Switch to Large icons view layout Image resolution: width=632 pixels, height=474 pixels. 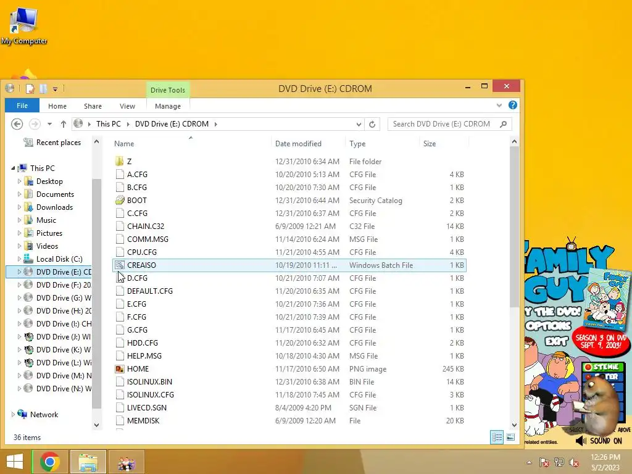click(510, 437)
